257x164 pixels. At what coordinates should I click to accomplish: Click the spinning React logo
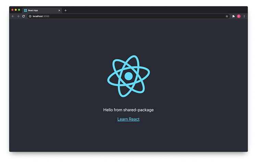(x=128, y=76)
